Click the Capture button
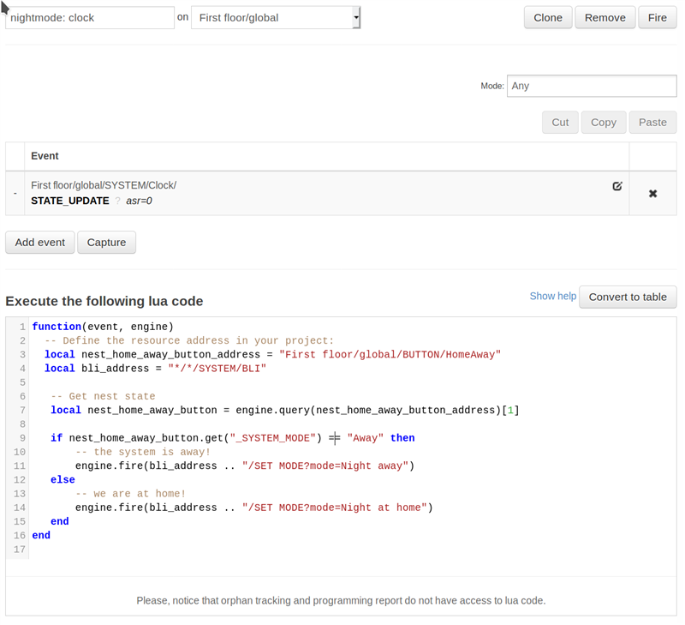This screenshot has height=625, width=685. point(106,243)
